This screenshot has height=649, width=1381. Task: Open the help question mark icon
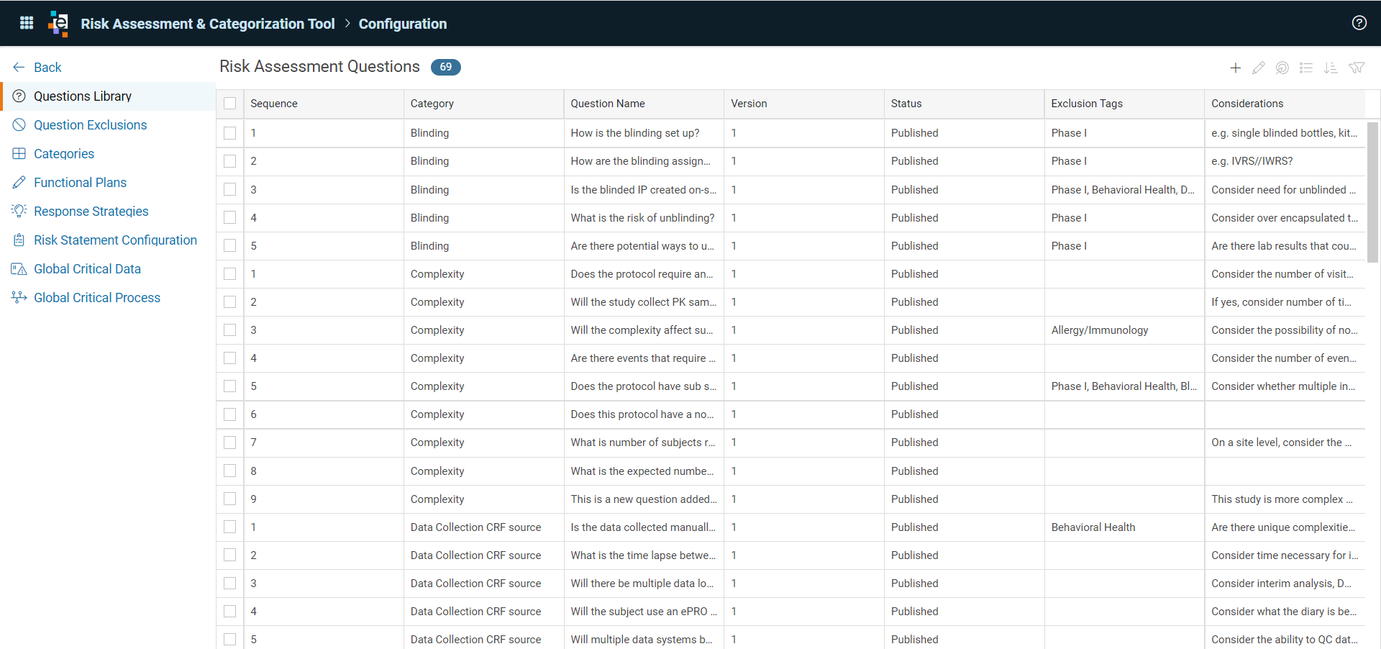pos(1359,23)
